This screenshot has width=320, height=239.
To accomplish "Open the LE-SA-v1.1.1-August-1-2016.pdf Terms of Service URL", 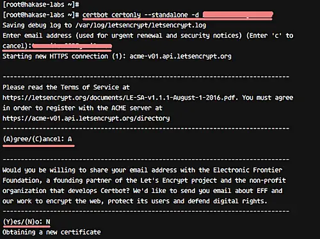I will pyautogui.click(x=120, y=98).
